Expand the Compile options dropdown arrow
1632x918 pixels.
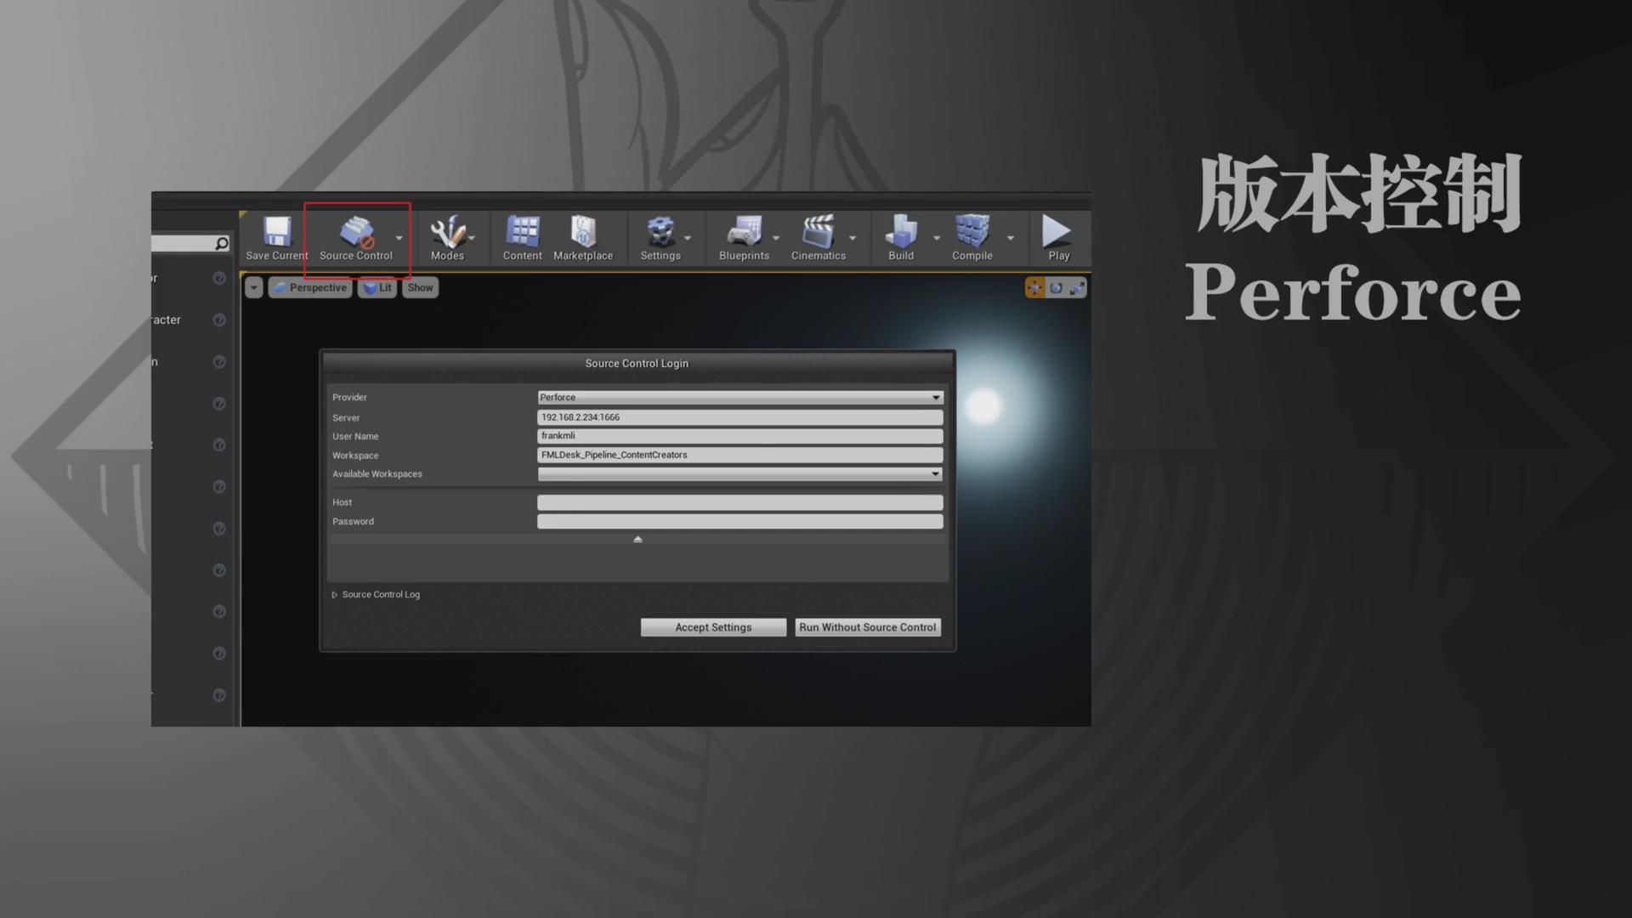coord(1011,238)
